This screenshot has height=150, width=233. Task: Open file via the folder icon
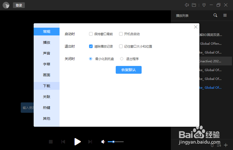tap(194, 5)
